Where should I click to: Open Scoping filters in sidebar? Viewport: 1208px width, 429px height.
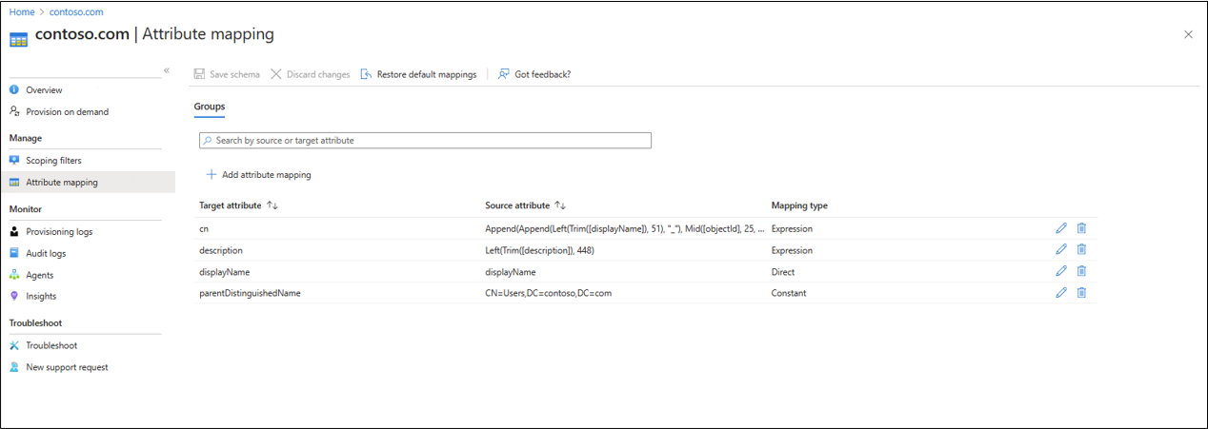click(53, 161)
